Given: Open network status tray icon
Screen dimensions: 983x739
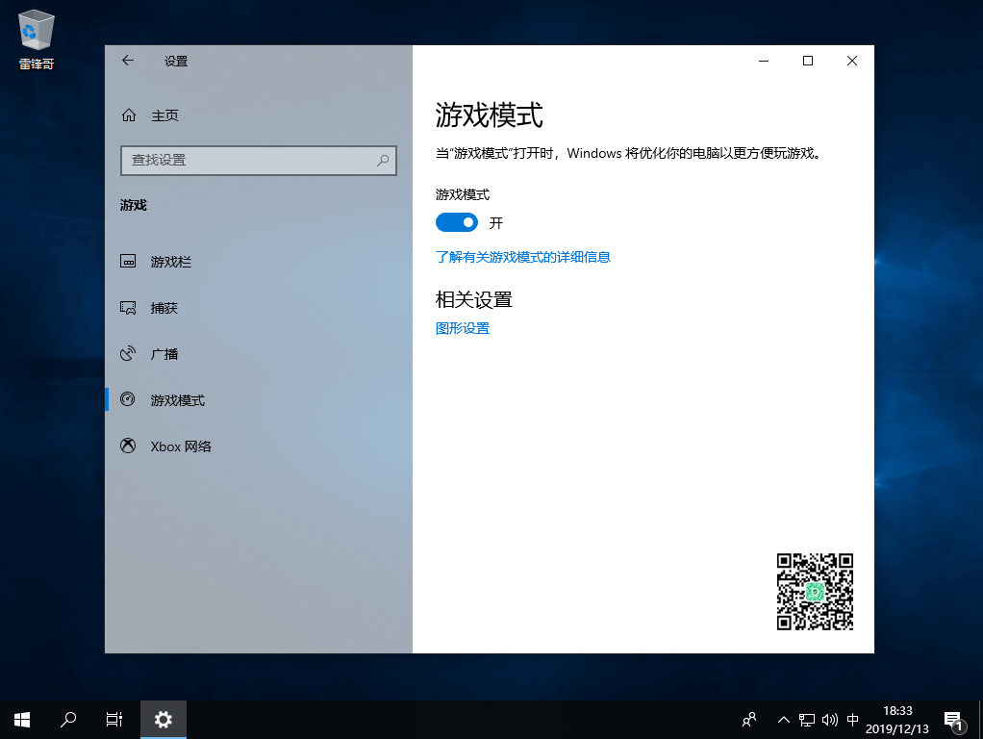Looking at the screenshot, I should click(x=807, y=720).
